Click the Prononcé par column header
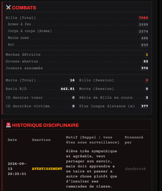The height and width of the screenshot is (191, 162). pos(134,140)
